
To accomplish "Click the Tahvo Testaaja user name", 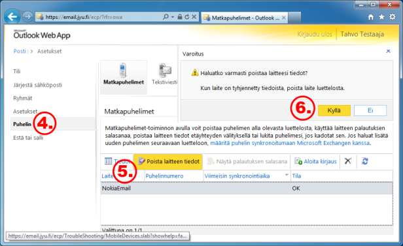I will 362,34.
